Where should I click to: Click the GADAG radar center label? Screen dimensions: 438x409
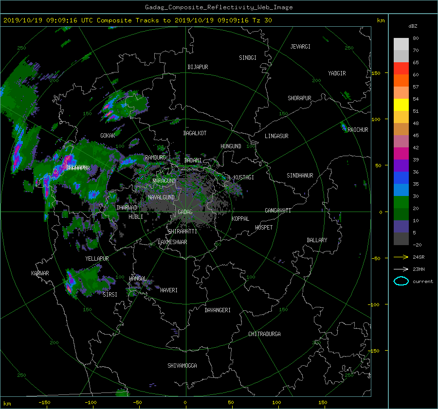tap(185, 212)
